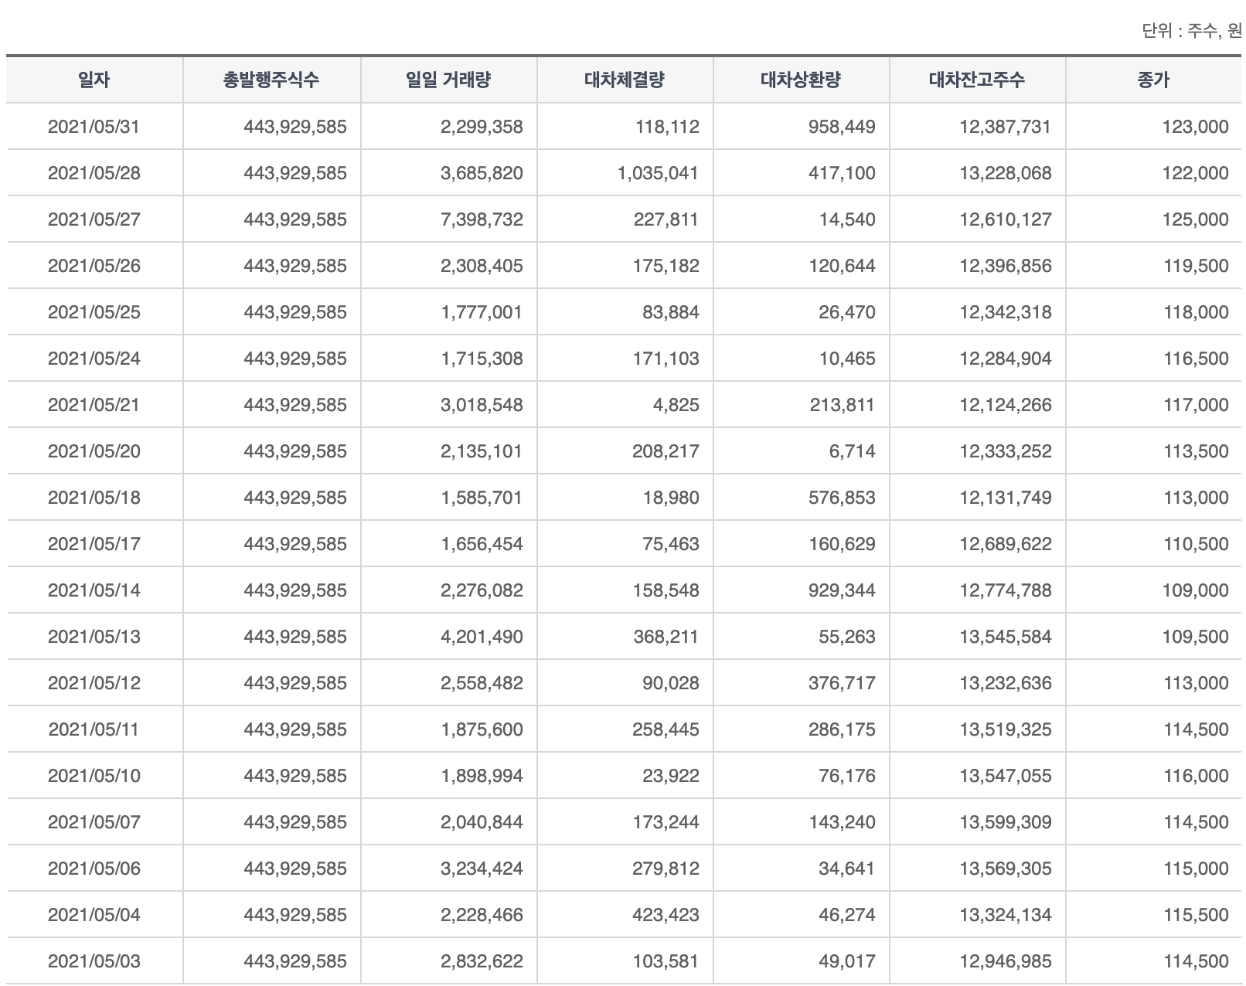Click repayment value 213,811
Image resolution: width=1246 pixels, height=986 pixels.
843,405
